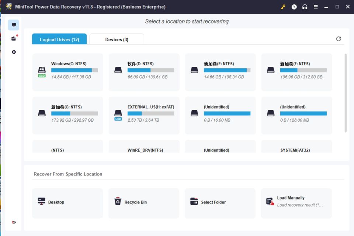Click the drive list vertical scrollbar

346,92
